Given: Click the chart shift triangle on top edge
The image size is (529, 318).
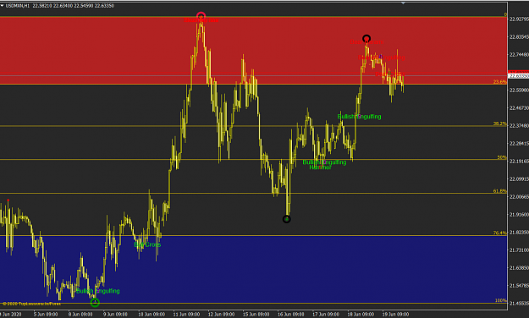Looking at the screenshot, I should pyautogui.click(x=403, y=3).
